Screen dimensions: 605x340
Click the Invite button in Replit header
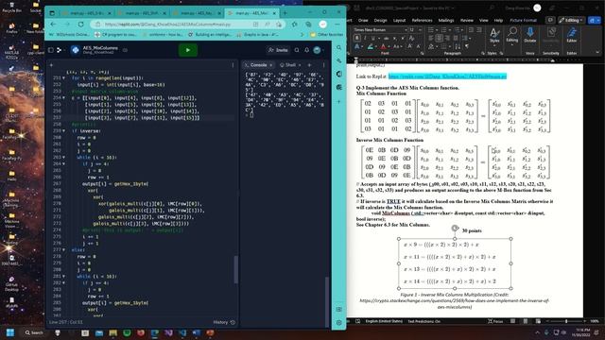point(278,50)
